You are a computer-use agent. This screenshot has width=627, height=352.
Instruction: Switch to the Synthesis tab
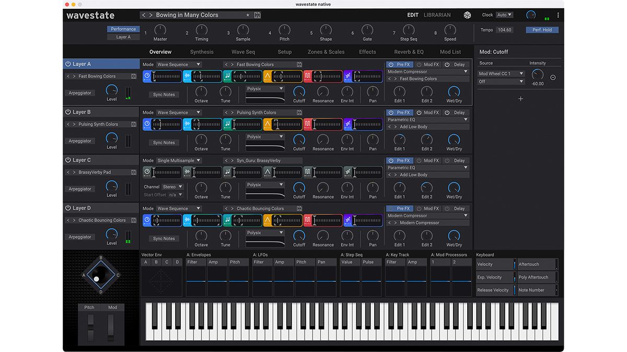202,52
